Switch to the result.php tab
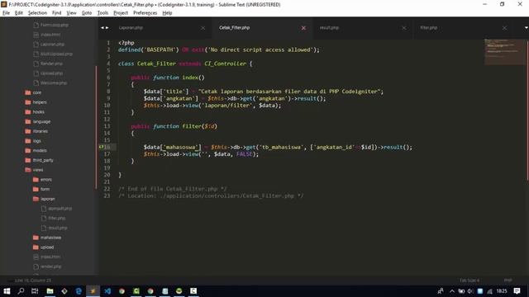 (x=329, y=27)
